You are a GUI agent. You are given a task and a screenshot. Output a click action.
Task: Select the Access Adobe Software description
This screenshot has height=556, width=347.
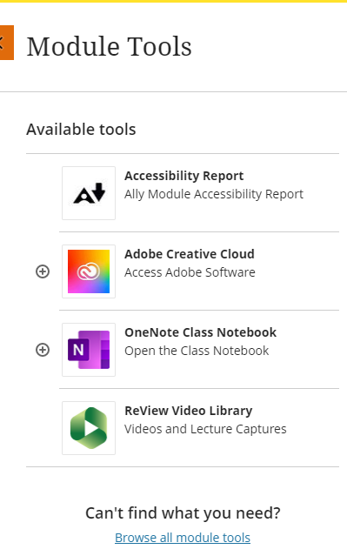click(190, 272)
